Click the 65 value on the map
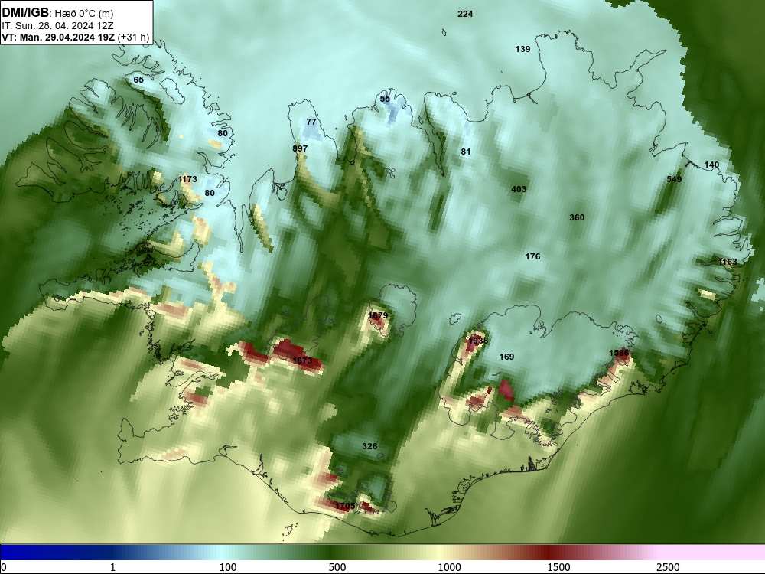 [x=138, y=80]
